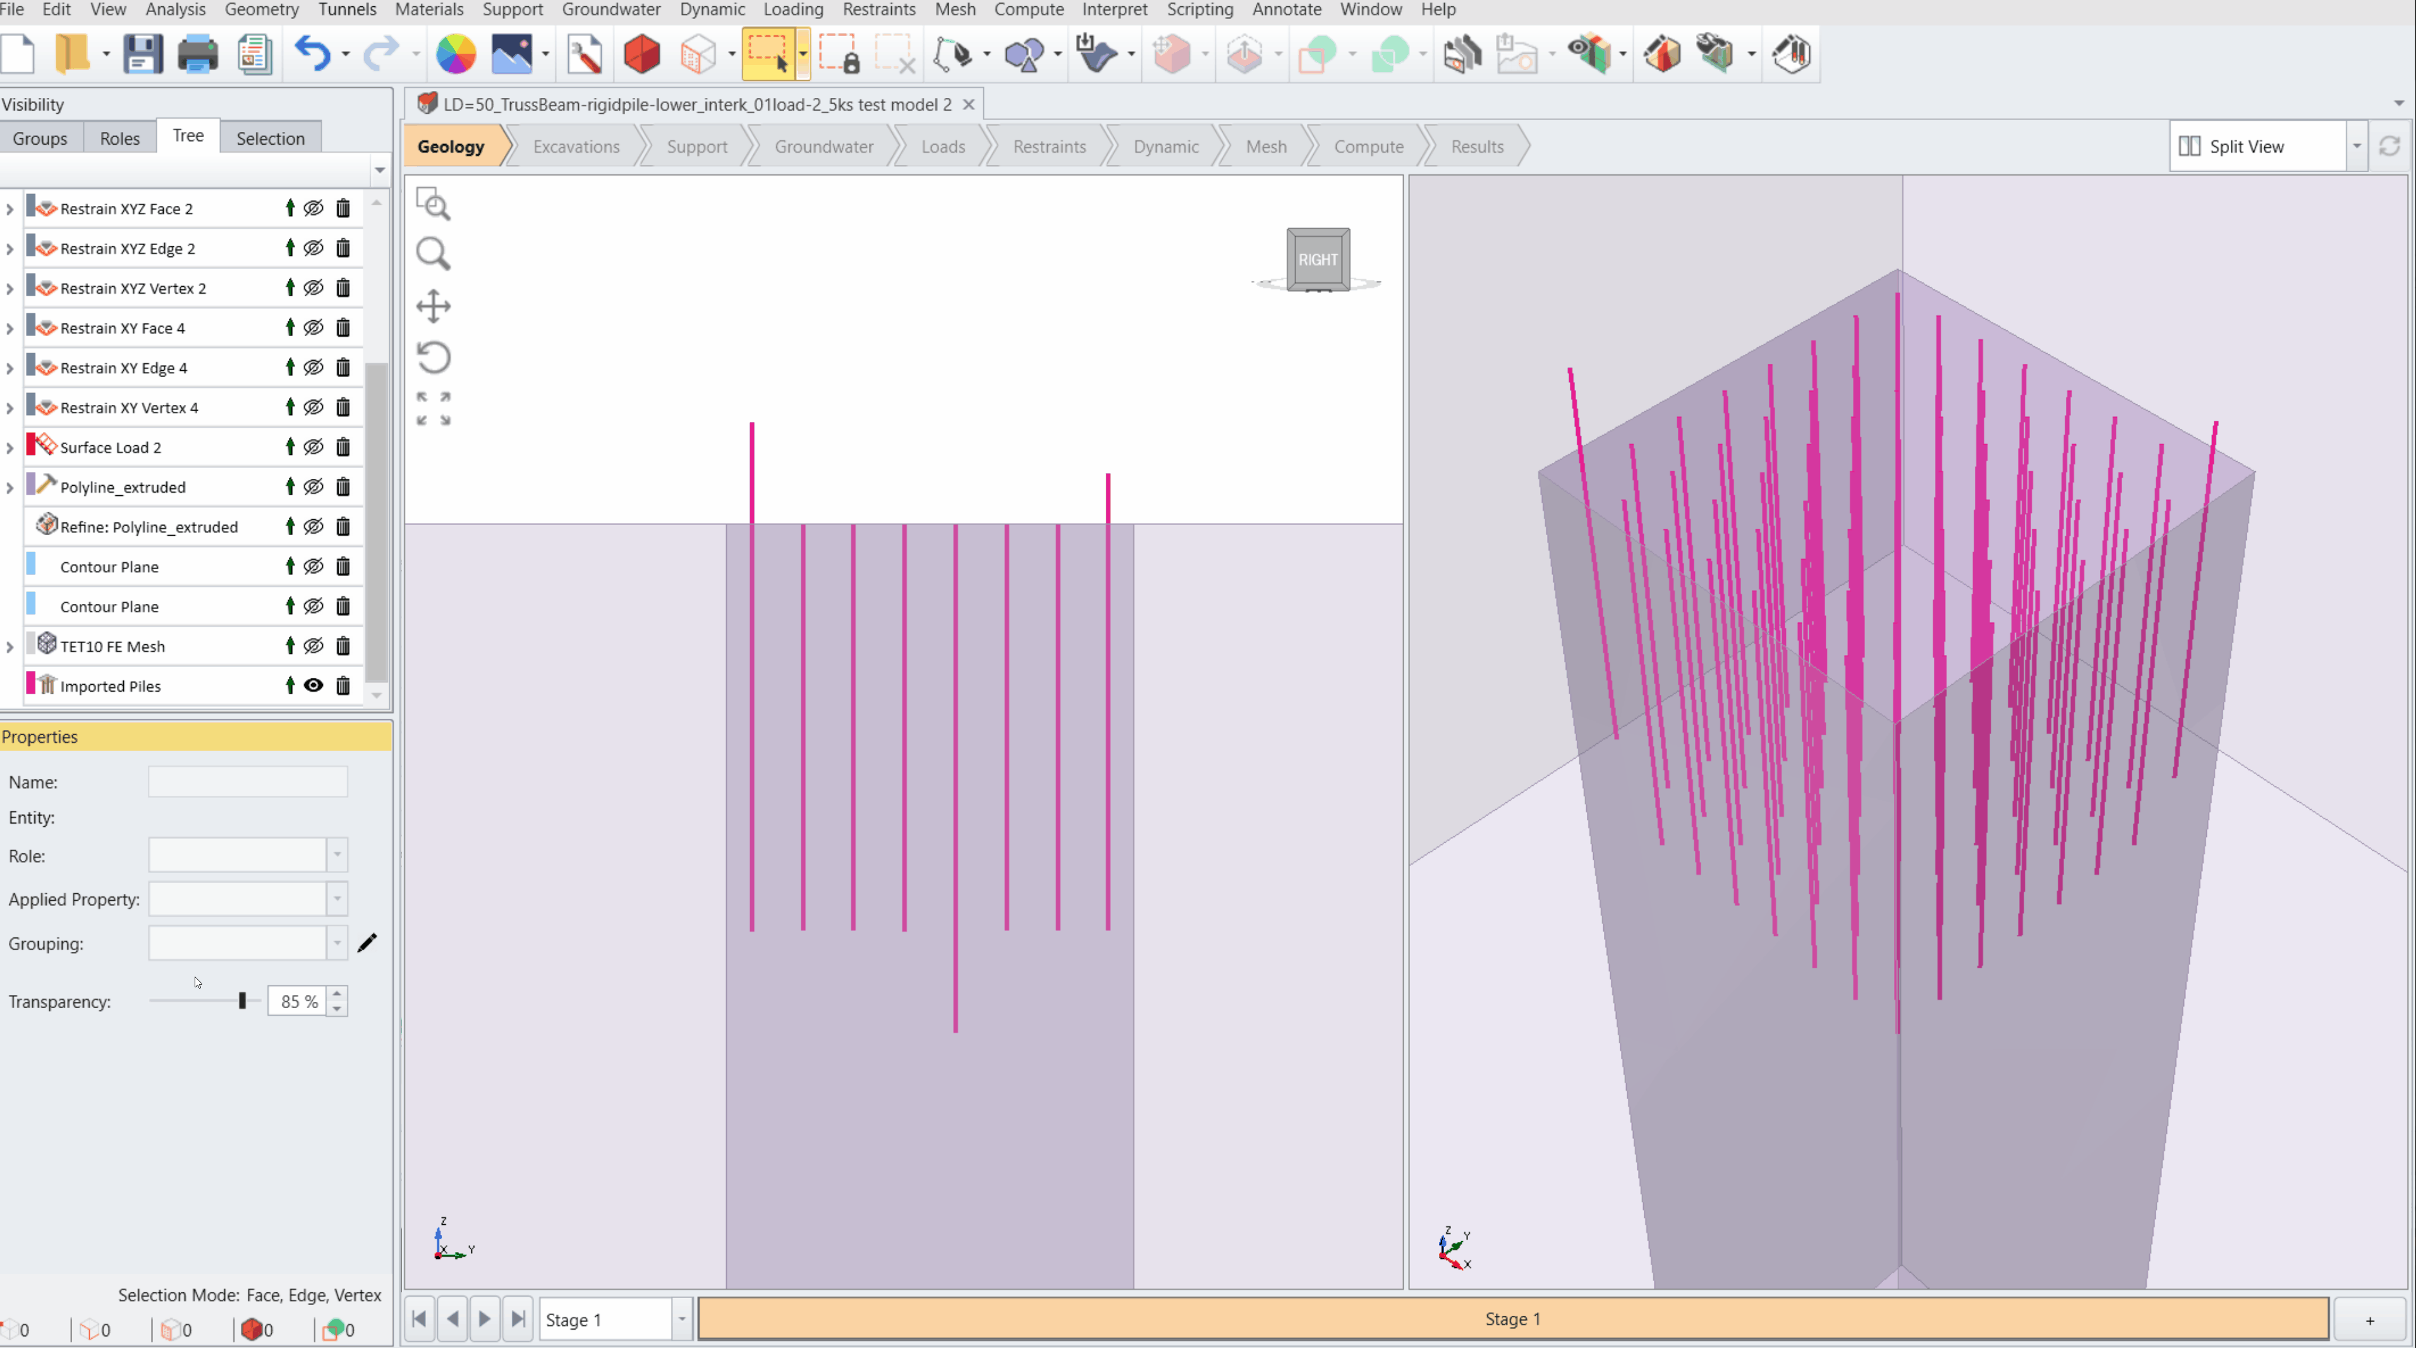
Task: Go to the Mesh workflow tab
Action: coord(1265,147)
